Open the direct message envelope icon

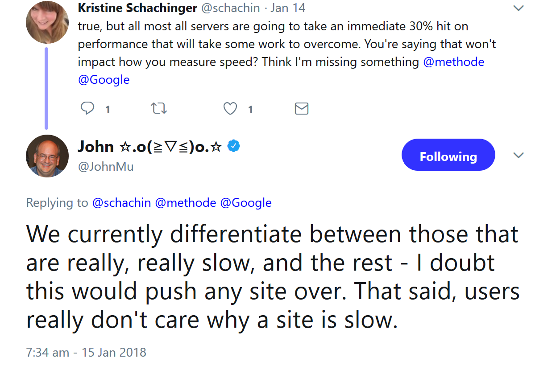302,108
